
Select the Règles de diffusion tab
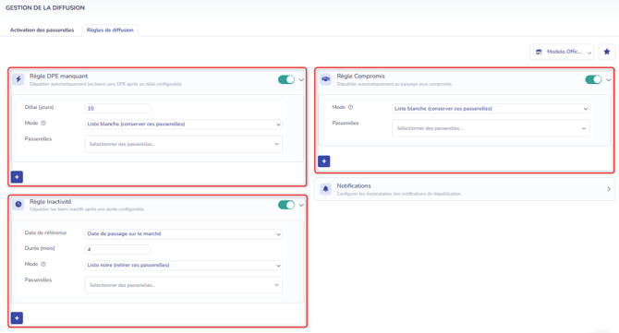(x=110, y=30)
